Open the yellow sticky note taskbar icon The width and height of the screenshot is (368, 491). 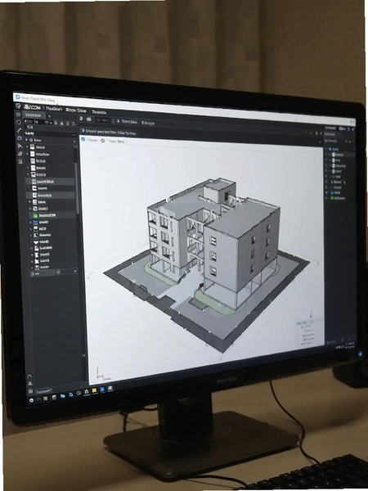pos(94,391)
